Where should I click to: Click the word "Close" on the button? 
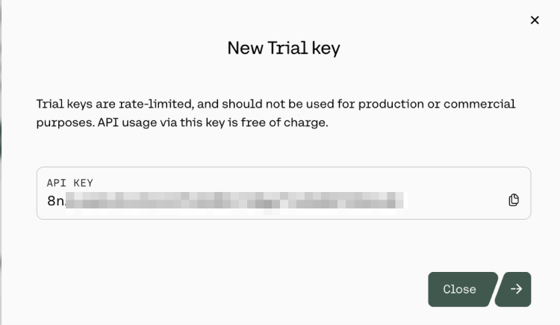(459, 289)
